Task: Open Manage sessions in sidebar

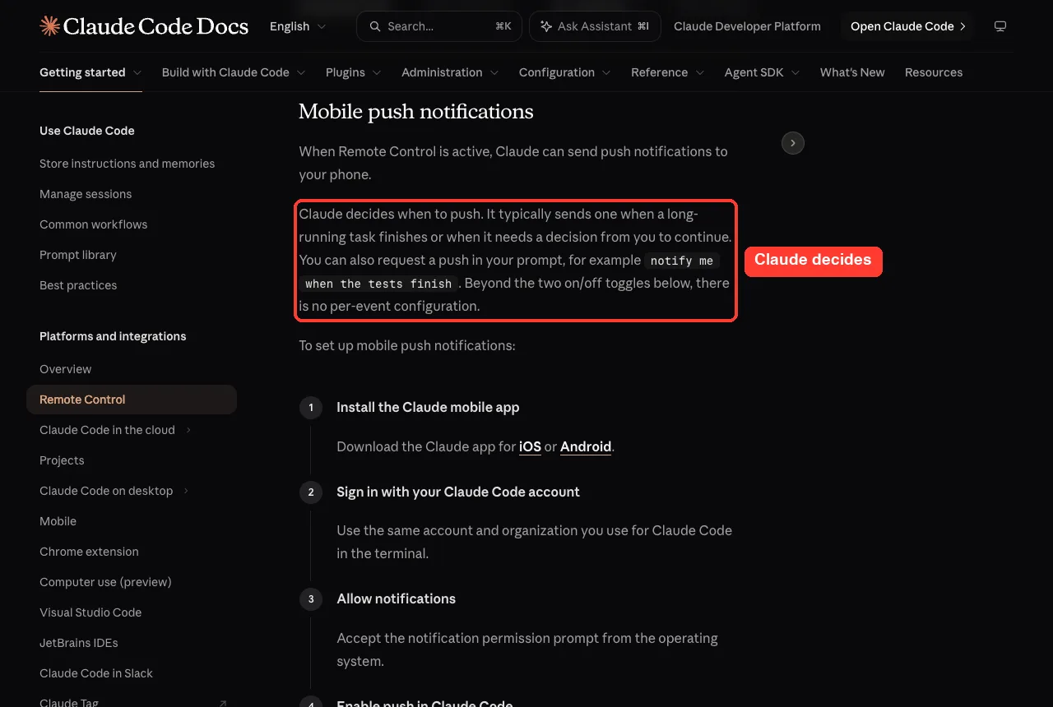Action: [86, 194]
